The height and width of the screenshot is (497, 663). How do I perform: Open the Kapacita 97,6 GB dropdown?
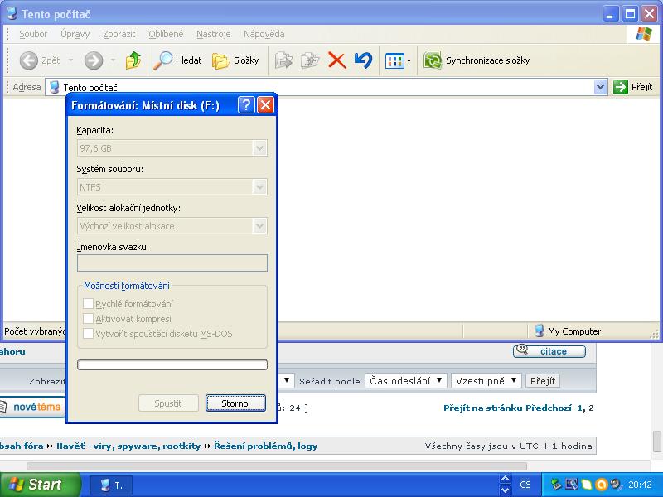tap(259, 148)
